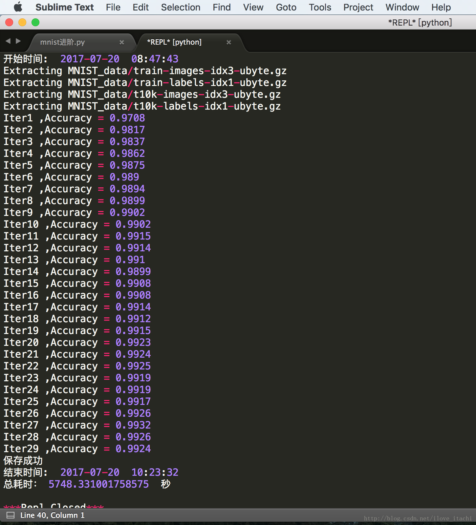Click Iter20 accuracy value 0.9923
This screenshot has height=525, width=476.
click(133, 343)
